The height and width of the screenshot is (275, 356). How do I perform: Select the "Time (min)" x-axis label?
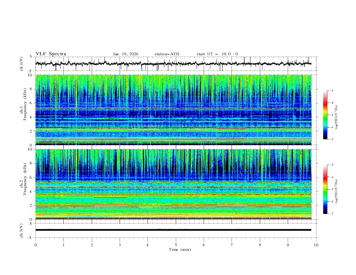point(180,249)
